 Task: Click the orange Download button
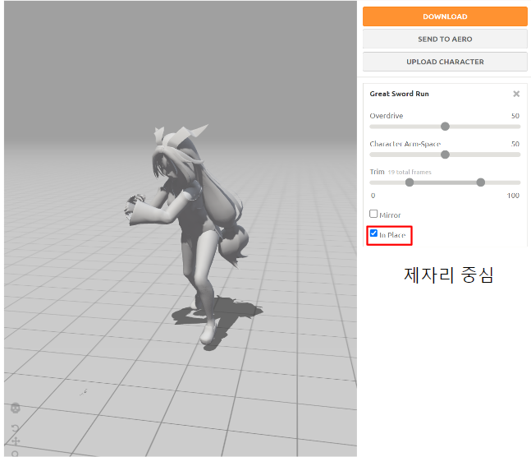(x=445, y=16)
